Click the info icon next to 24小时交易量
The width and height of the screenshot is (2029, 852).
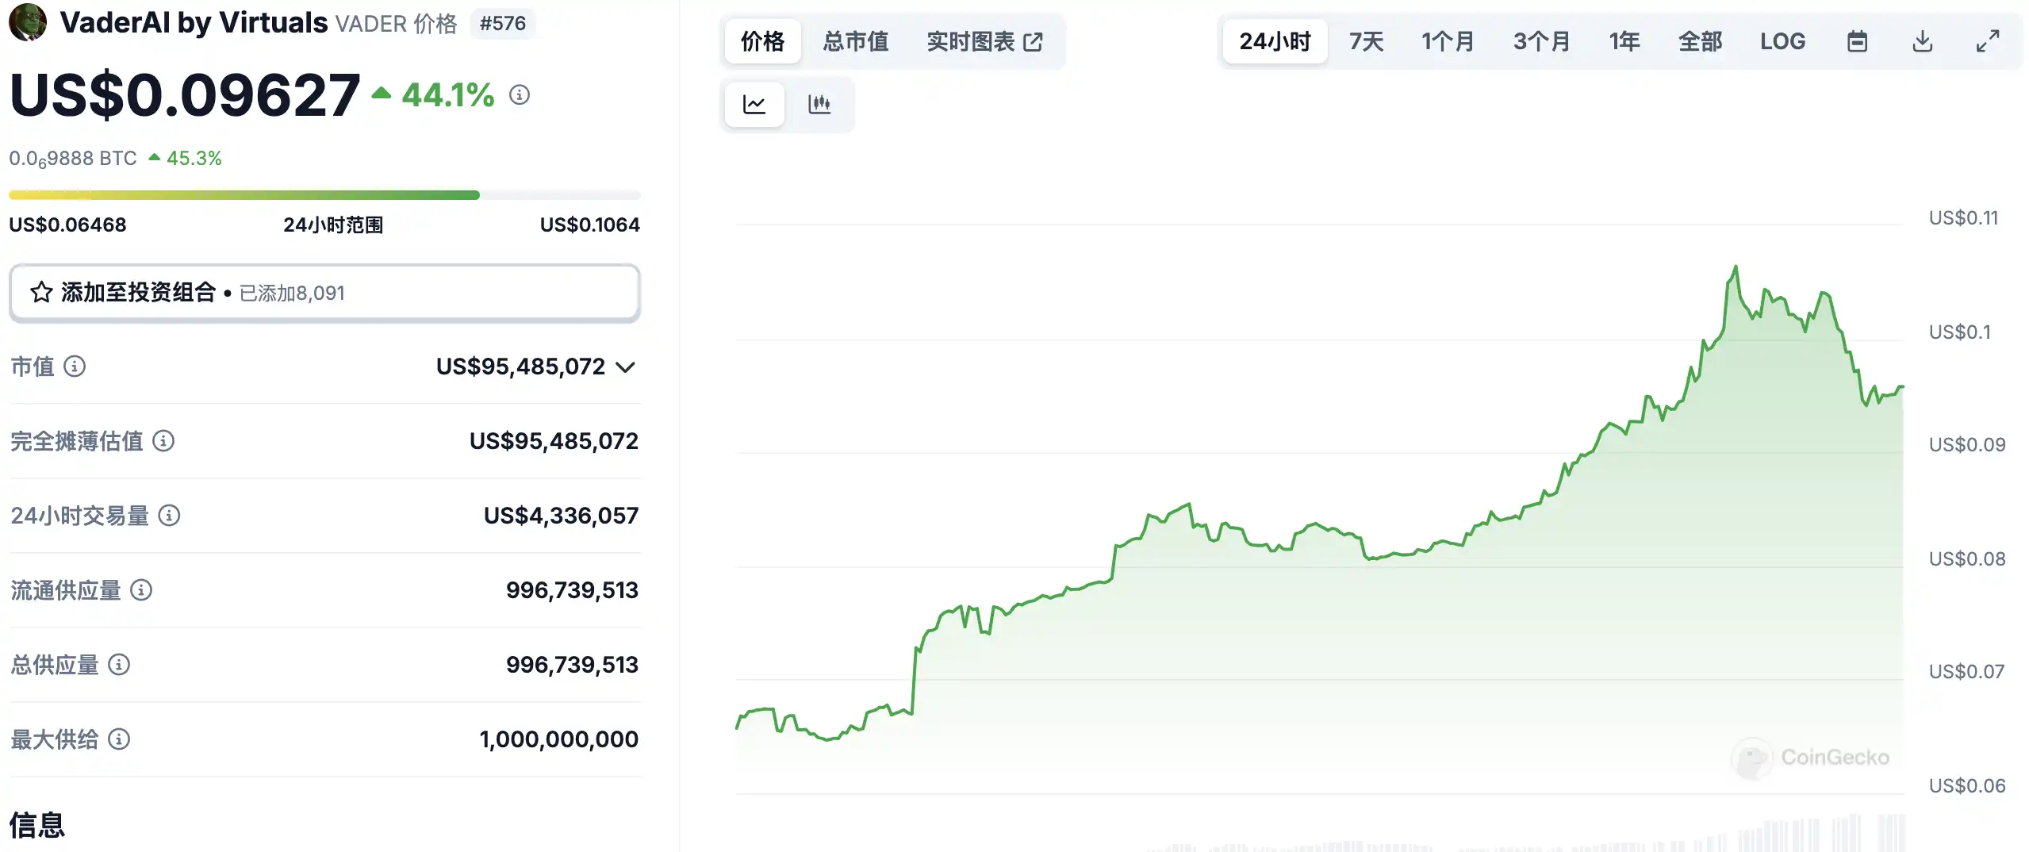[169, 516]
